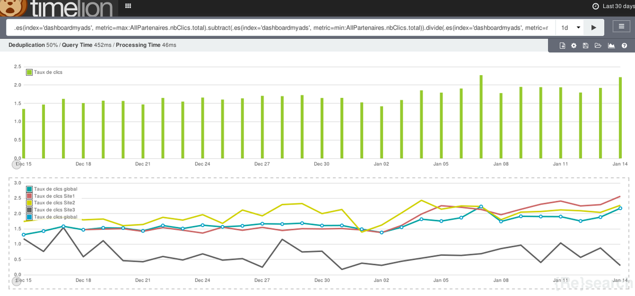Save the sheet with the floppy icon
Screen dimensions: 635x296
586,46
